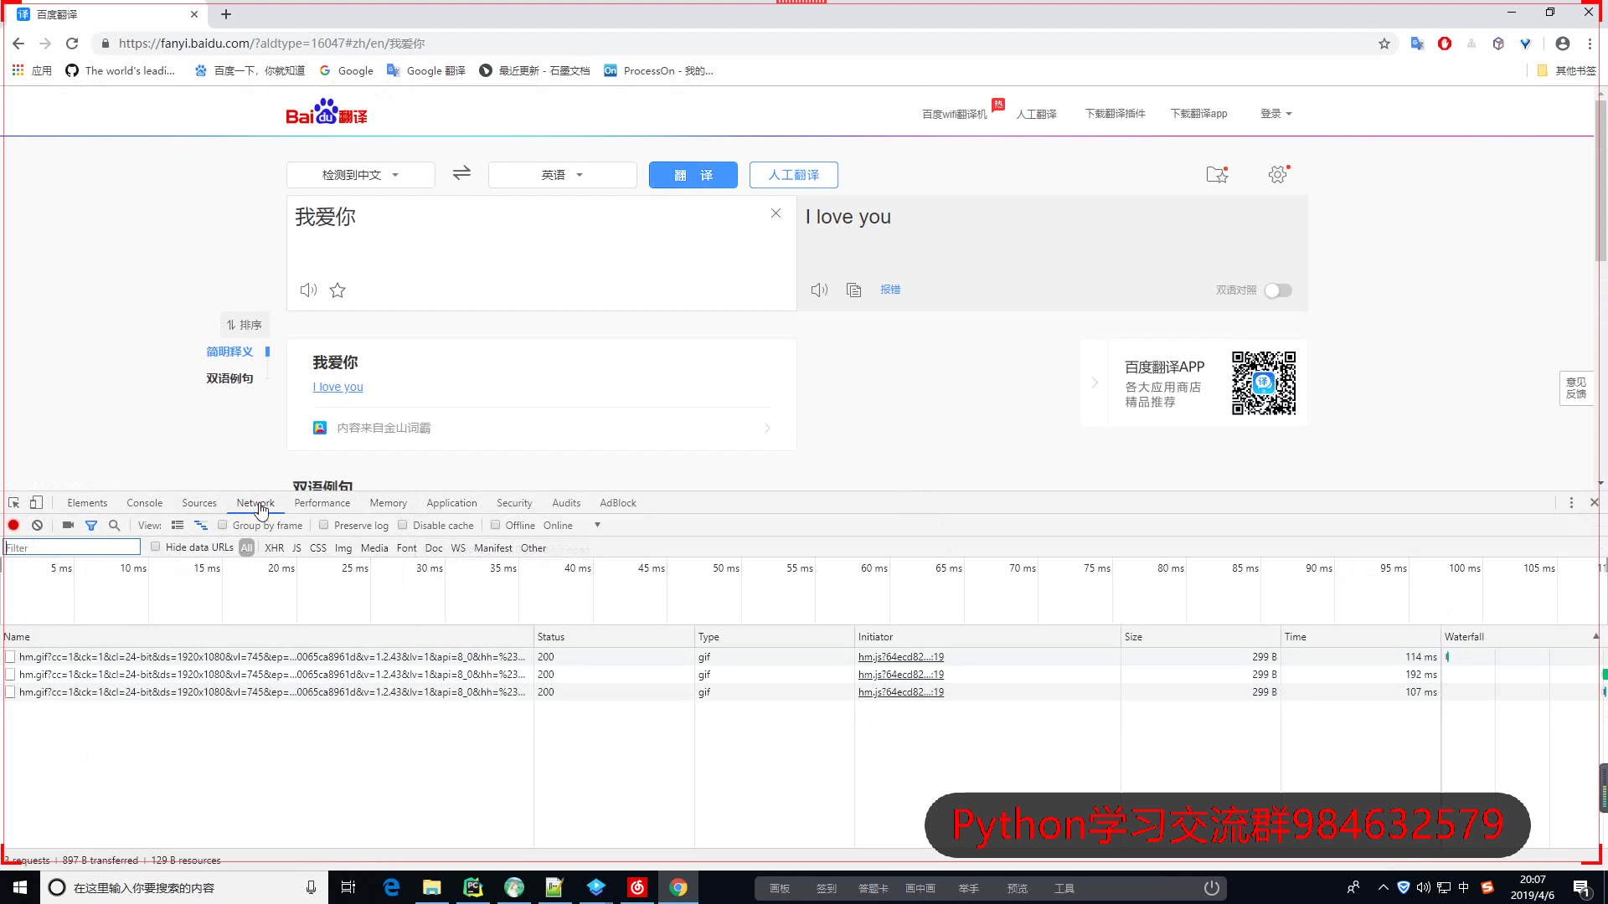Open PyCharm from taskbar
This screenshot has width=1608, height=904.
click(x=473, y=887)
